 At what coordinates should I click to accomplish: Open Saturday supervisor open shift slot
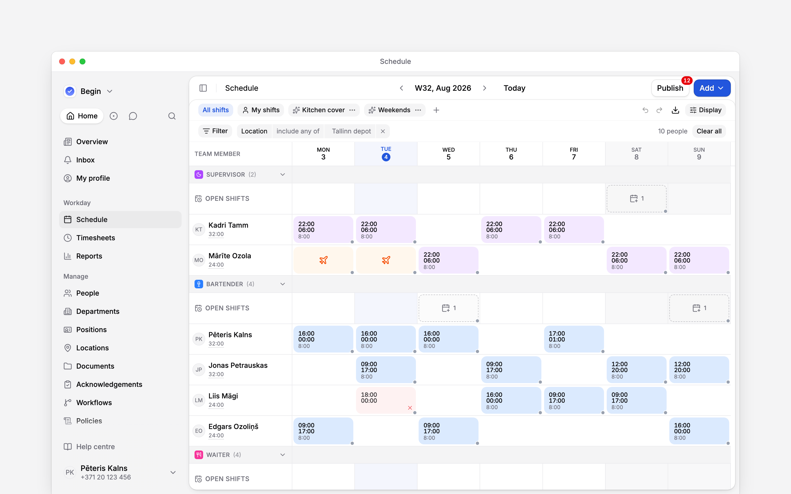click(637, 199)
